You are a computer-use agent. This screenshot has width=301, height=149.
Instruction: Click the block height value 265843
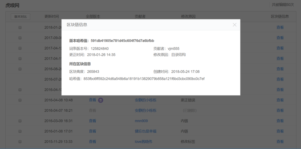(x=93, y=71)
